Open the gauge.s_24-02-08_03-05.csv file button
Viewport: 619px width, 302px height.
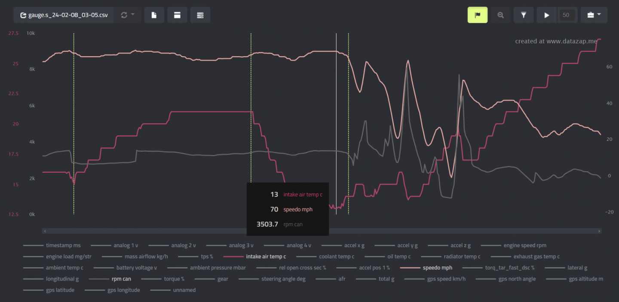coord(64,15)
